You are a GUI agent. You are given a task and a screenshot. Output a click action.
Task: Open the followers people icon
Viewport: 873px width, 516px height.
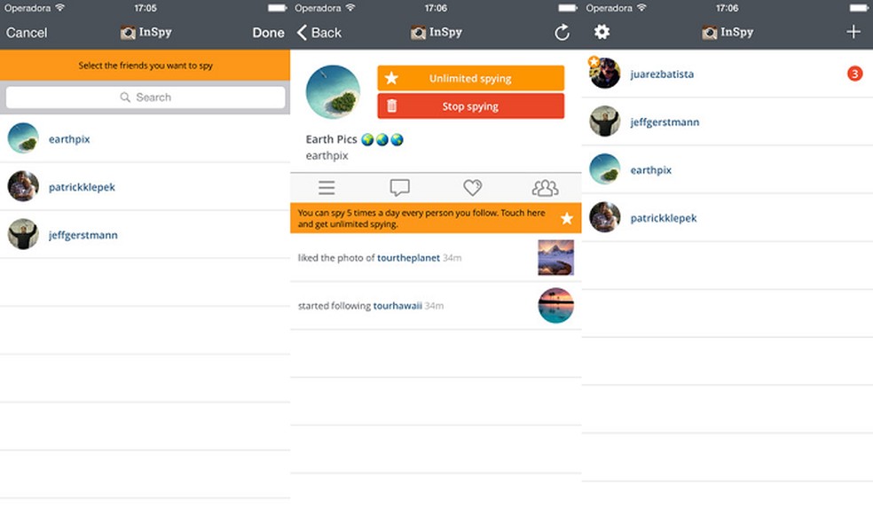pos(545,187)
